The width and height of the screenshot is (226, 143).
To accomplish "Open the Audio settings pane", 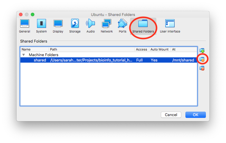I will pos(91,26).
